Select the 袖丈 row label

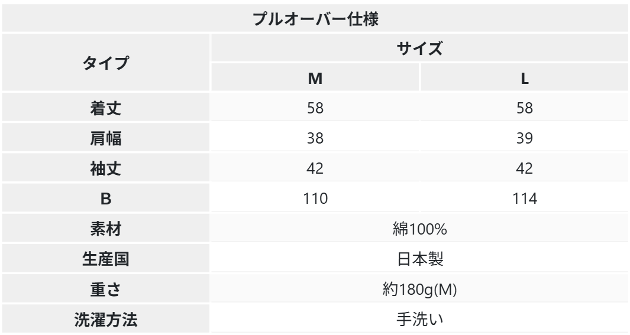tap(105, 168)
